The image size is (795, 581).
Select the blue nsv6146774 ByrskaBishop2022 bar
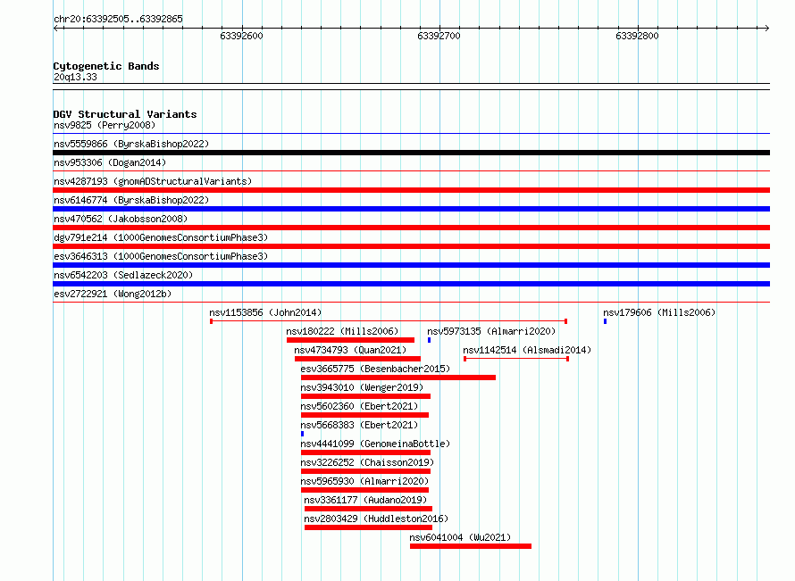tap(411, 209)
